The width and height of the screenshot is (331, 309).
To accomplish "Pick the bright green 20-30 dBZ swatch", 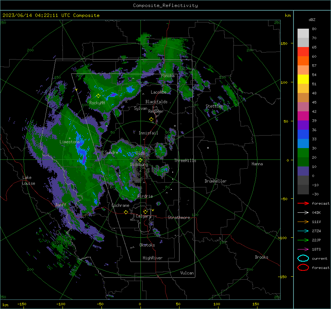I will (x=303, y=153).
